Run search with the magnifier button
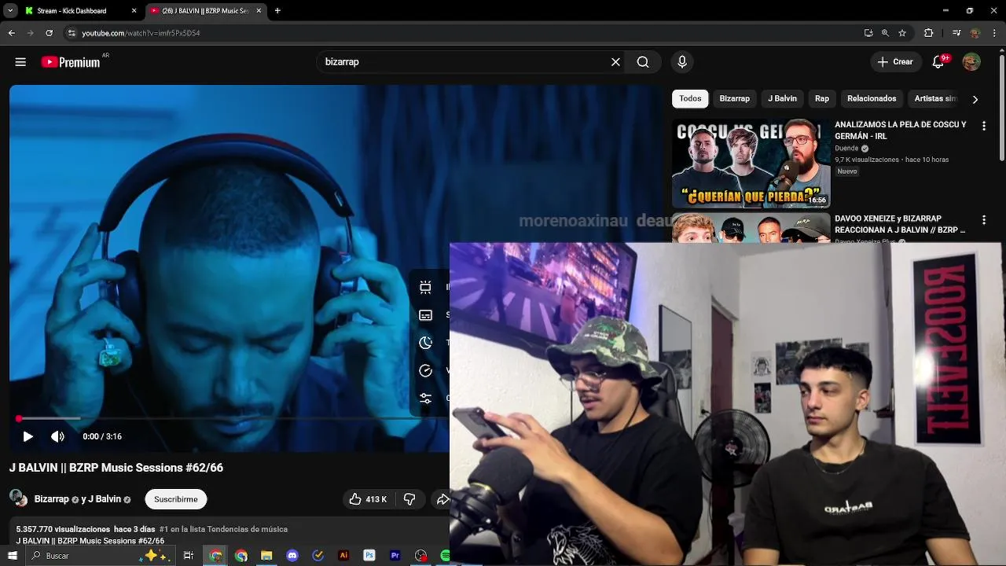1006x566 pixels. point(643,62)
